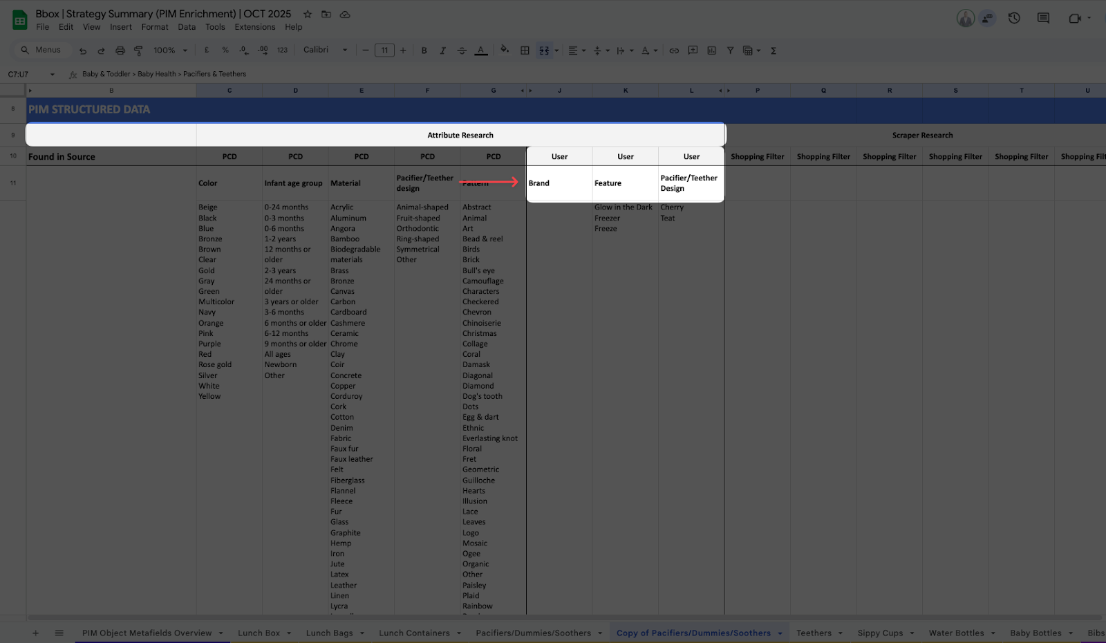Toggle bold formatting
This screenshot has width=1106, height=643.
[x=424, y=50]
